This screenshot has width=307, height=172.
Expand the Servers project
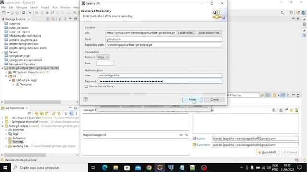click(x=2, y=52)
